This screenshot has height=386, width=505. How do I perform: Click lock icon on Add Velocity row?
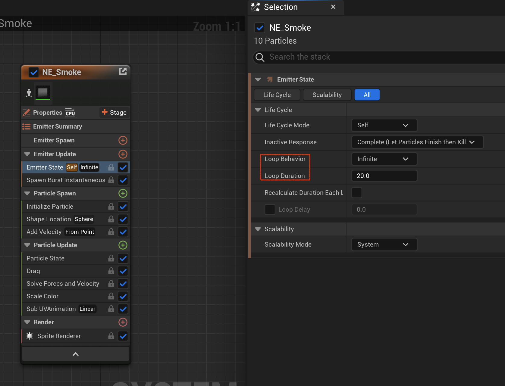pyautogui.click(x=111, y=232)
